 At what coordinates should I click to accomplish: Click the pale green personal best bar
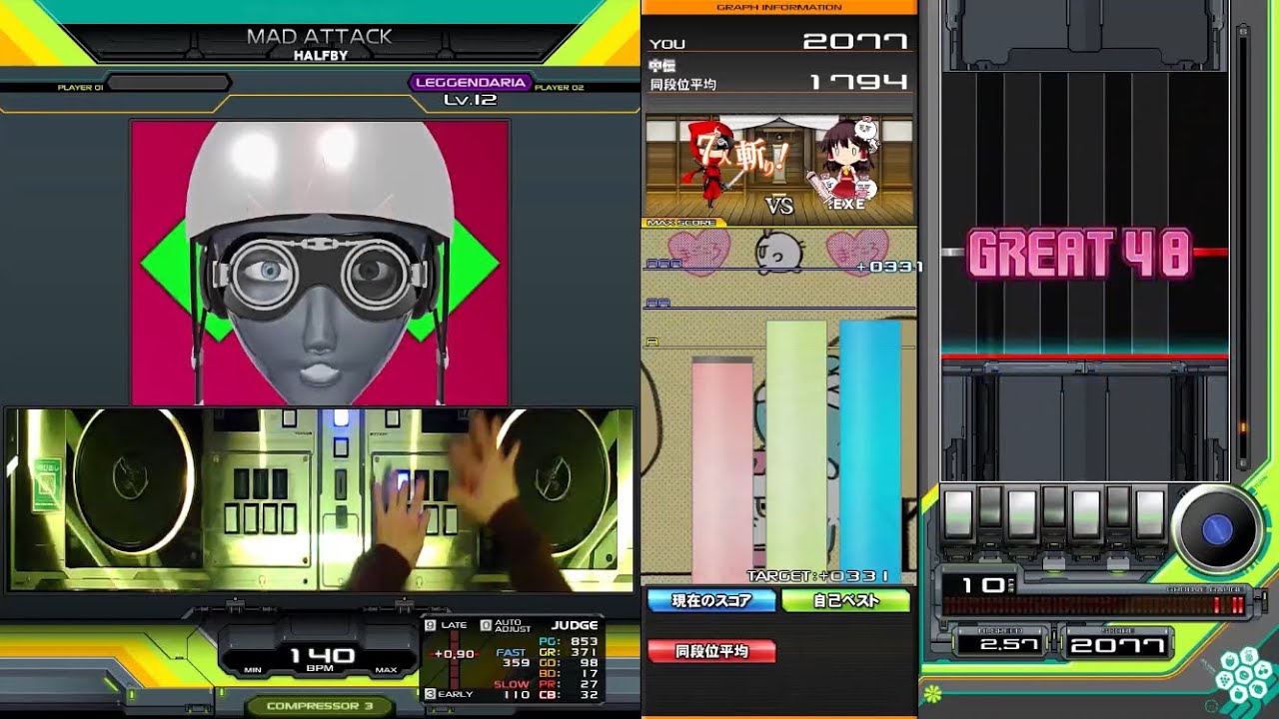pyautogui.click(x=796, y=450)
